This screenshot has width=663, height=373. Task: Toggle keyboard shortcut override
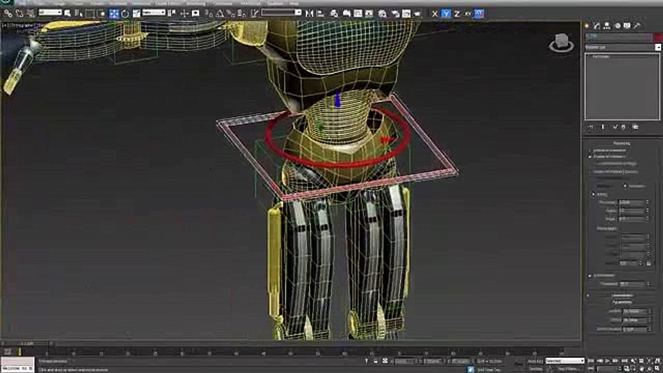[x=195, y=13]
